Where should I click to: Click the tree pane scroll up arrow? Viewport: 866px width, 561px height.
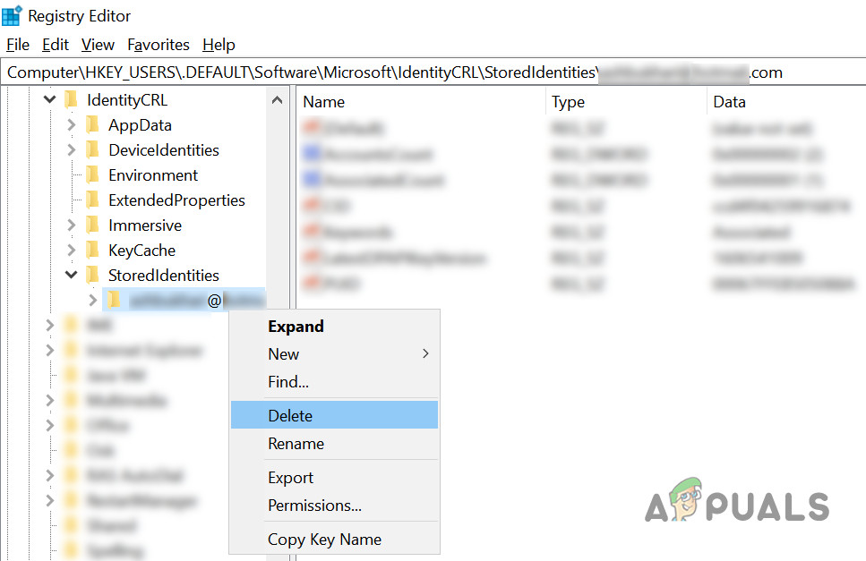click(x=278, y=100)
